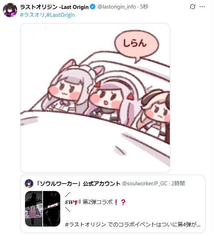Open the #ラストオリジン hashtag in quoted tweet
220x234 pixels.
click(x=86, y=224)
